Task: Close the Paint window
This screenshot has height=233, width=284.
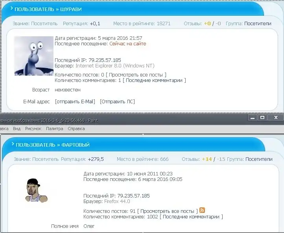Action: [x=276, y=117]
